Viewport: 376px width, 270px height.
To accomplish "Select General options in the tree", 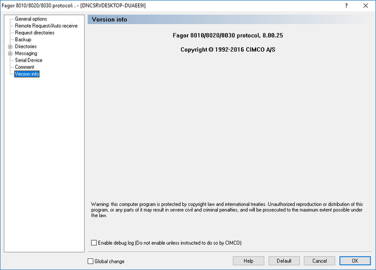I will click(31, 19).
